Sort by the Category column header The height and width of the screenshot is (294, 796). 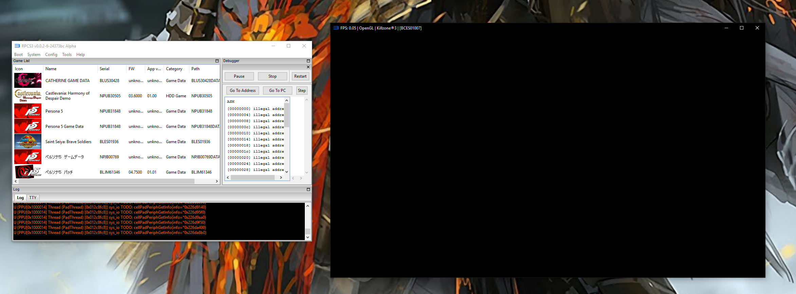tap(177, 69)
